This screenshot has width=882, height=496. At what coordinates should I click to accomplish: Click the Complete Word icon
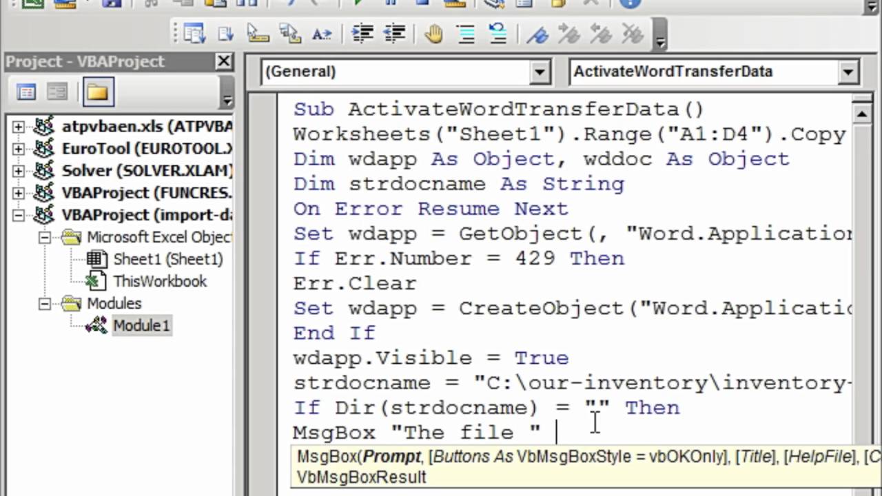[322, 34]
